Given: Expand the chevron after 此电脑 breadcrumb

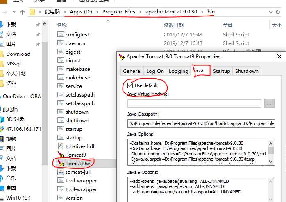Looking at the screenshot, I should (65, 12).
